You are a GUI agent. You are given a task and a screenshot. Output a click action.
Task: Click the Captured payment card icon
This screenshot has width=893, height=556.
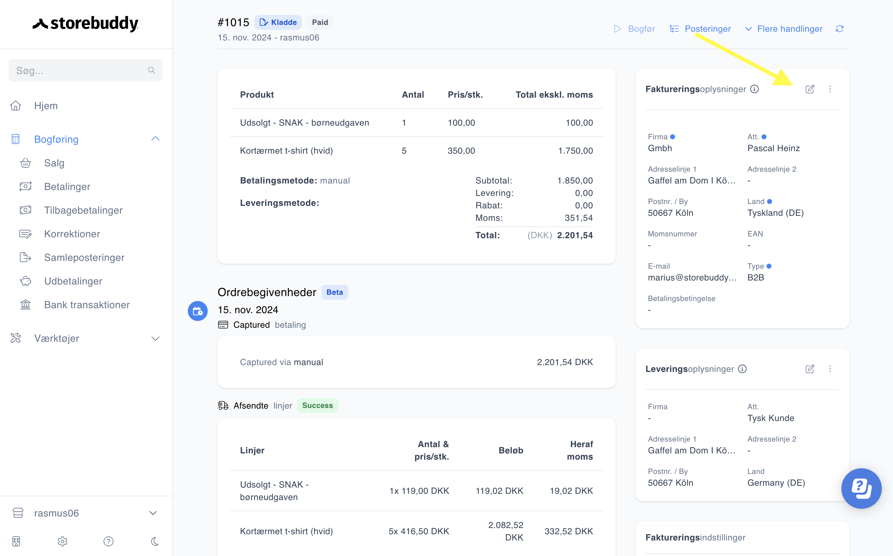click(x=223, y=325)
